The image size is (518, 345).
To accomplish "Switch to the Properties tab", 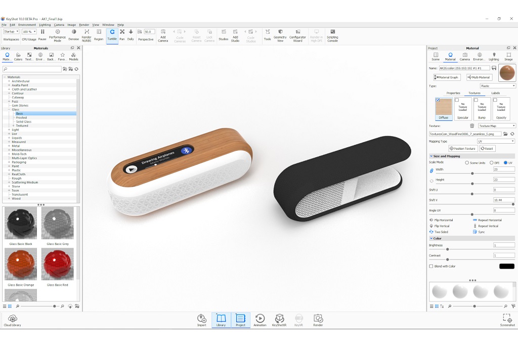I will pyautogui.click(x=453, y=93).
